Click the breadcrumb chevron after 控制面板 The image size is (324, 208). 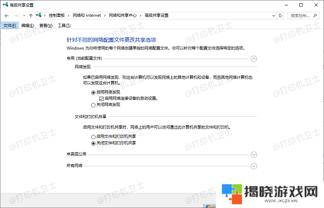69,16
